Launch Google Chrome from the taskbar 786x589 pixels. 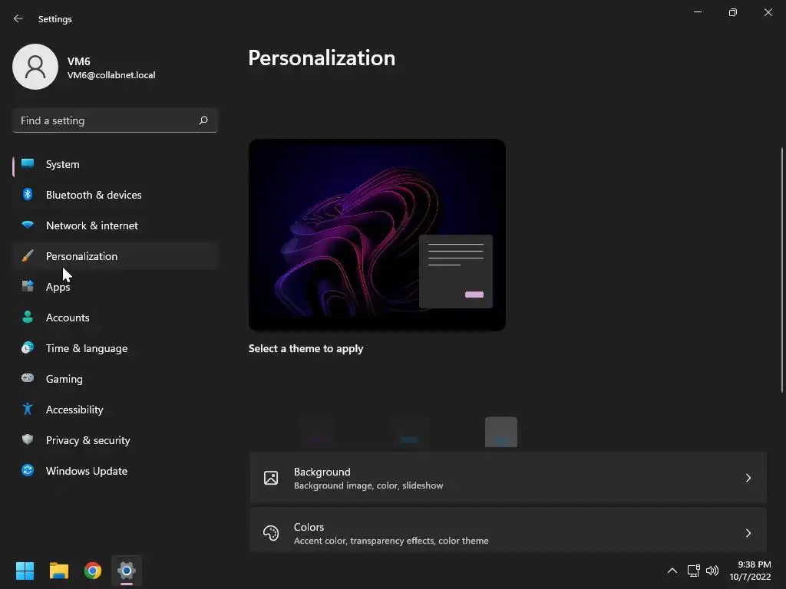(93, 571)
